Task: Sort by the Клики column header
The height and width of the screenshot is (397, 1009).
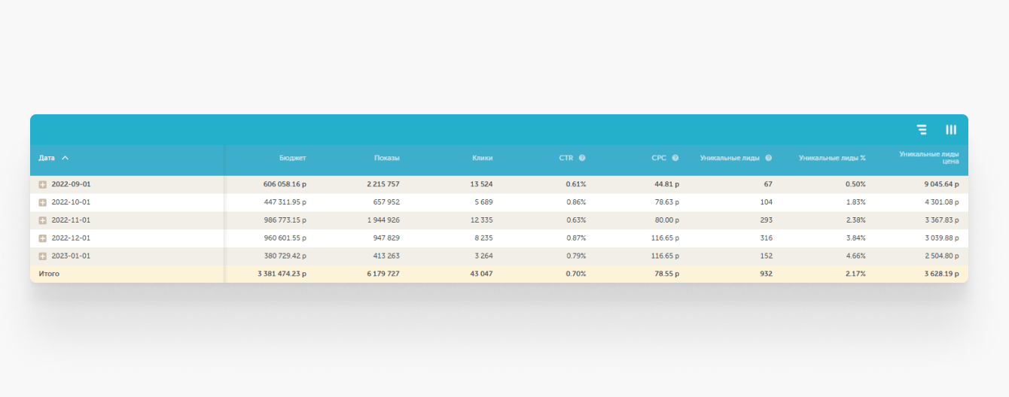Action: point(483,158)
